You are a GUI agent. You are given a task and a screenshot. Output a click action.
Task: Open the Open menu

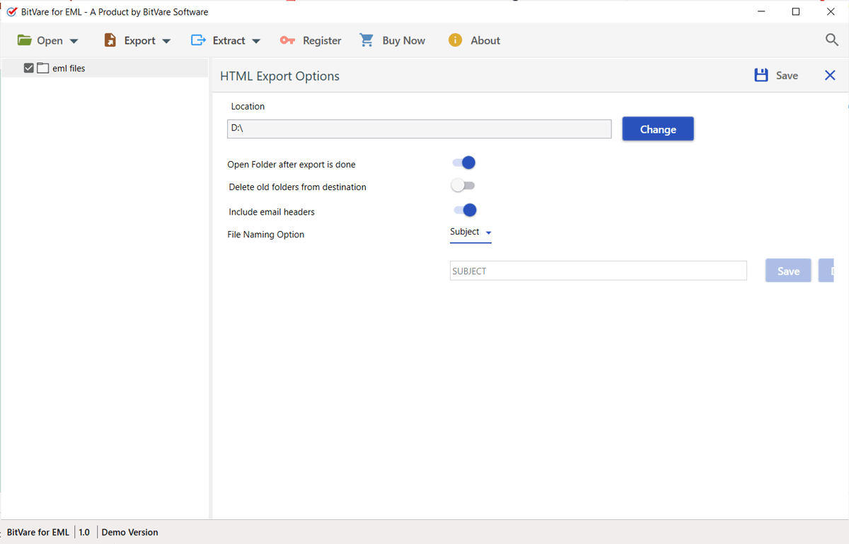click(x=48, y=40)
